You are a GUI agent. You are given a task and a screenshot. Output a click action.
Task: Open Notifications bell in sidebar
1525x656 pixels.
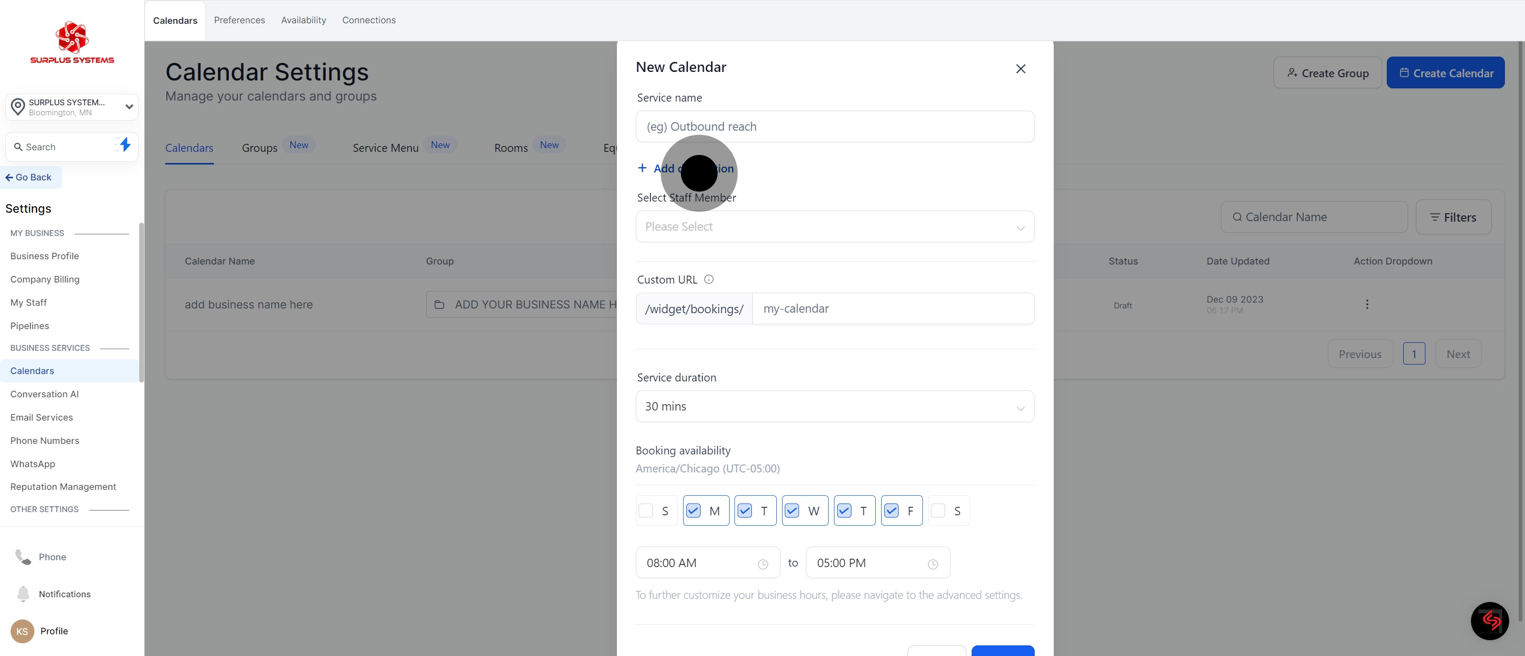[23, 594]
